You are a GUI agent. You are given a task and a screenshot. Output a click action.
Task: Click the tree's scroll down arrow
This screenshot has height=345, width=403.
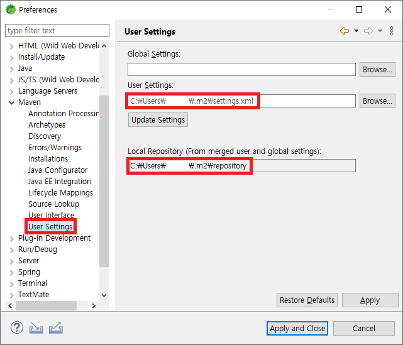(104, 295)
